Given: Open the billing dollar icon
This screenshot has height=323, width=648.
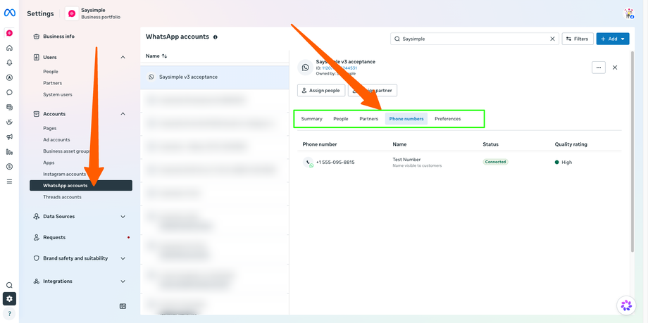Looking at the screenshot, I should coord(9,167).
